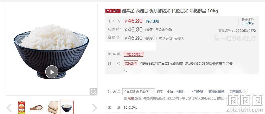
Task: Claim the 满105减5 coupon
Action: click(134, 54)
